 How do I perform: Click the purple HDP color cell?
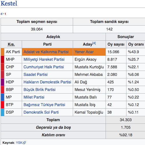pos(3,82)
